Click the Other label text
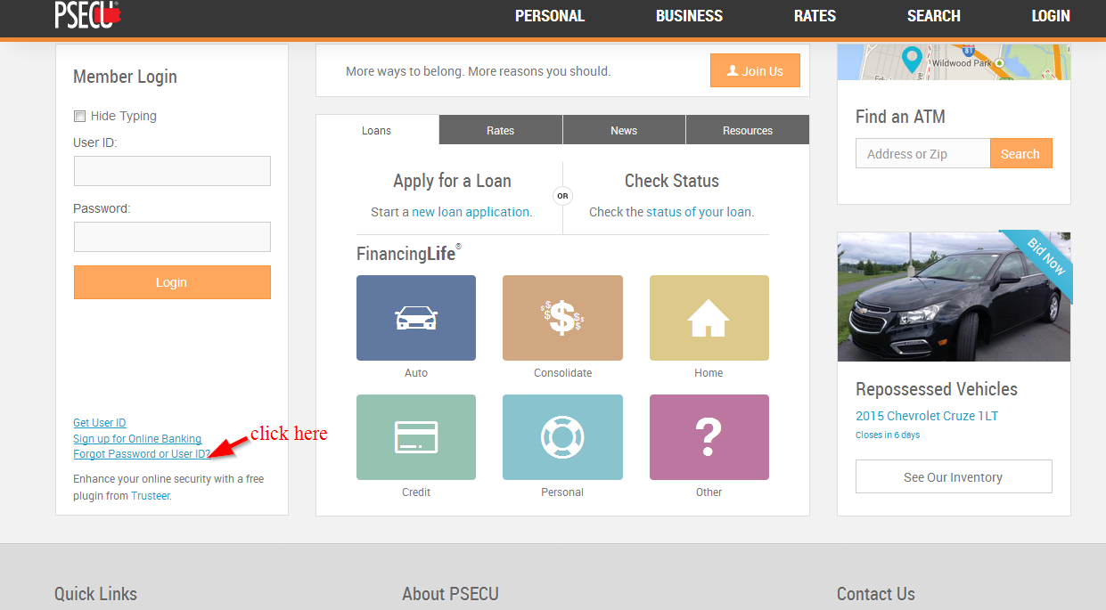1106x610 pixels. [709, 492]
